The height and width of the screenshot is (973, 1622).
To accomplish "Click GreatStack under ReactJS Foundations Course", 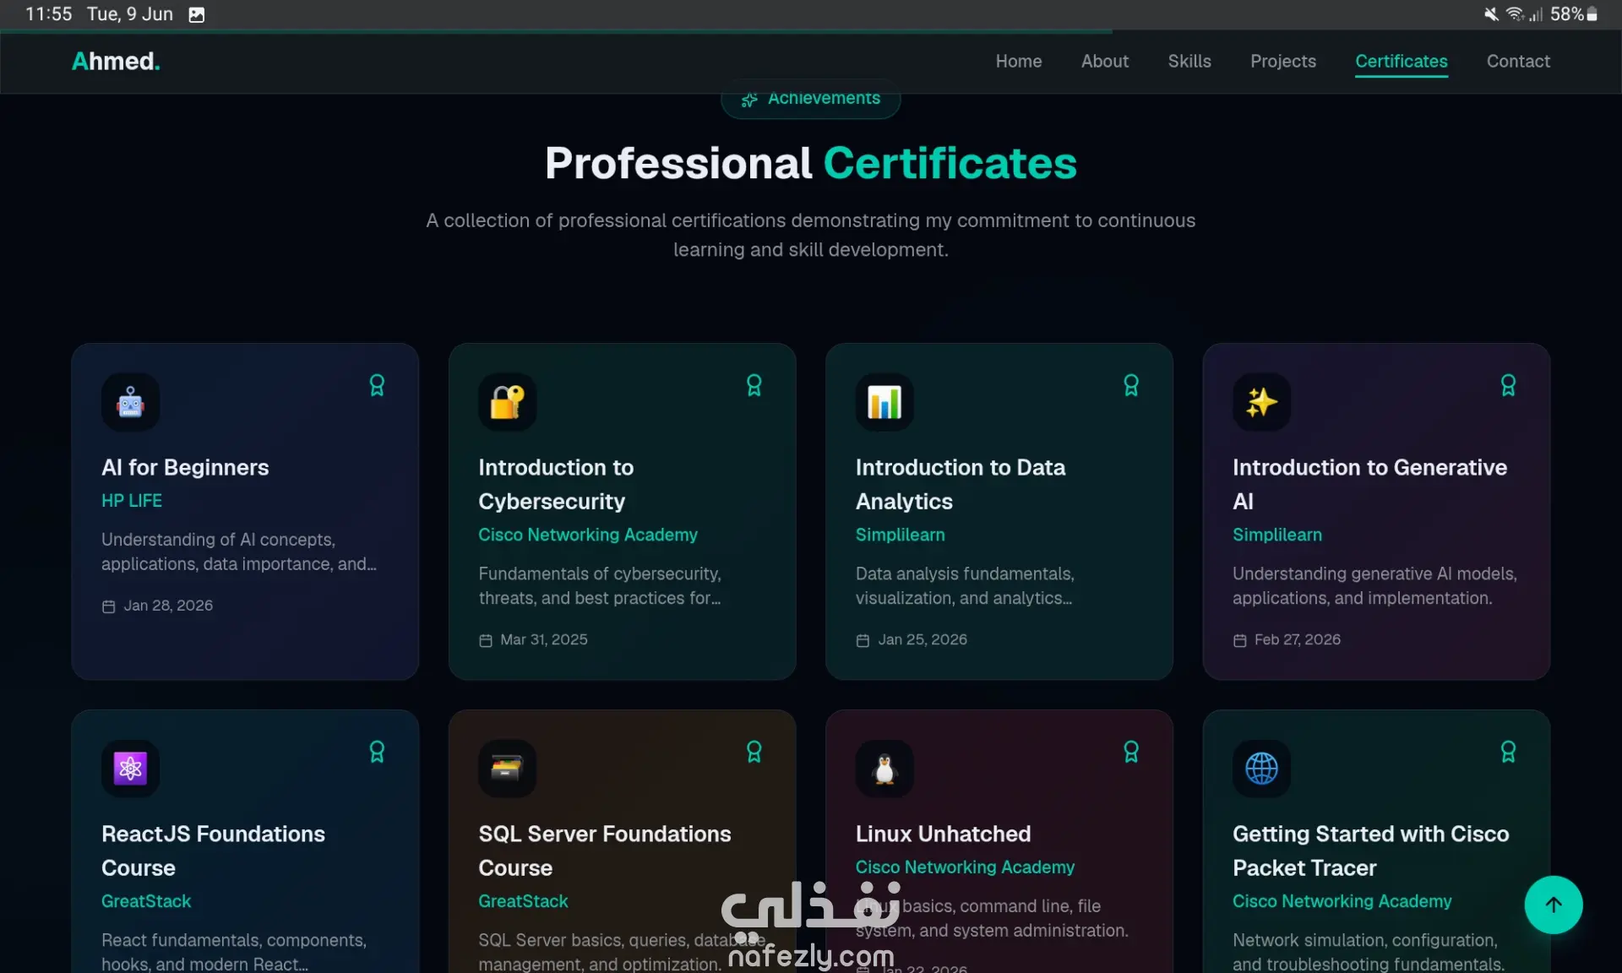I will pyautogui.click(x=146, y=901).
